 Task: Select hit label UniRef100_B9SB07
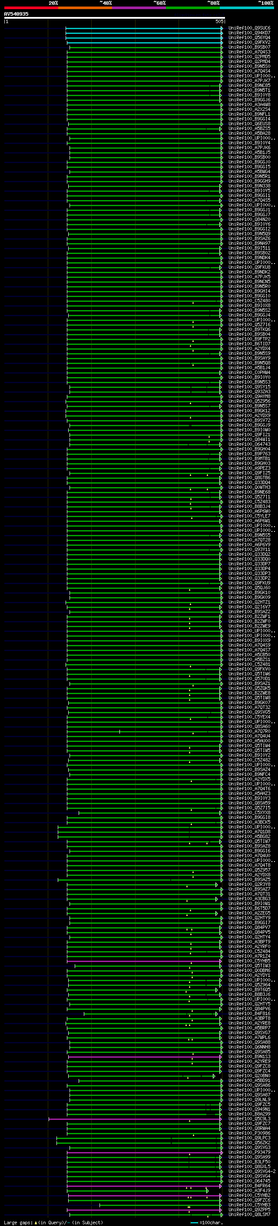(249, 47)
